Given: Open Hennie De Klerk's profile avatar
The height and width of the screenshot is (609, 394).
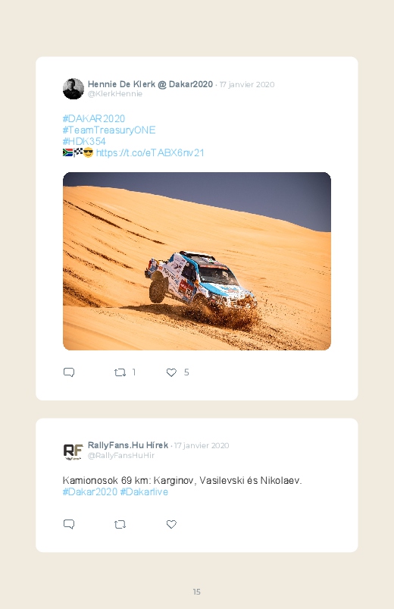Looking at the screenshot, I should tap(73, 89).
